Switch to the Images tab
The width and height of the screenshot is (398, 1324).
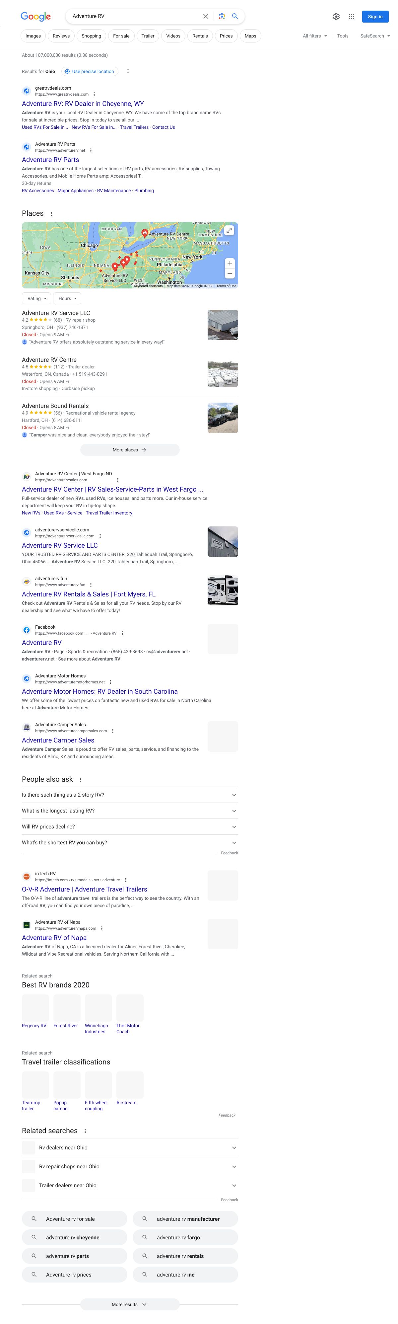33,36
